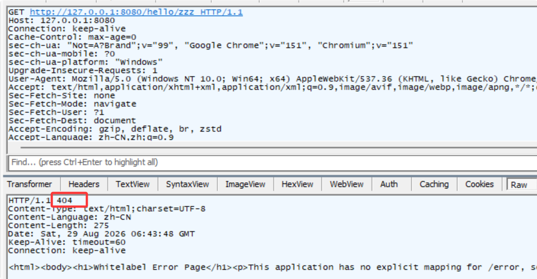Show the WebView tab

coord(347,184)
